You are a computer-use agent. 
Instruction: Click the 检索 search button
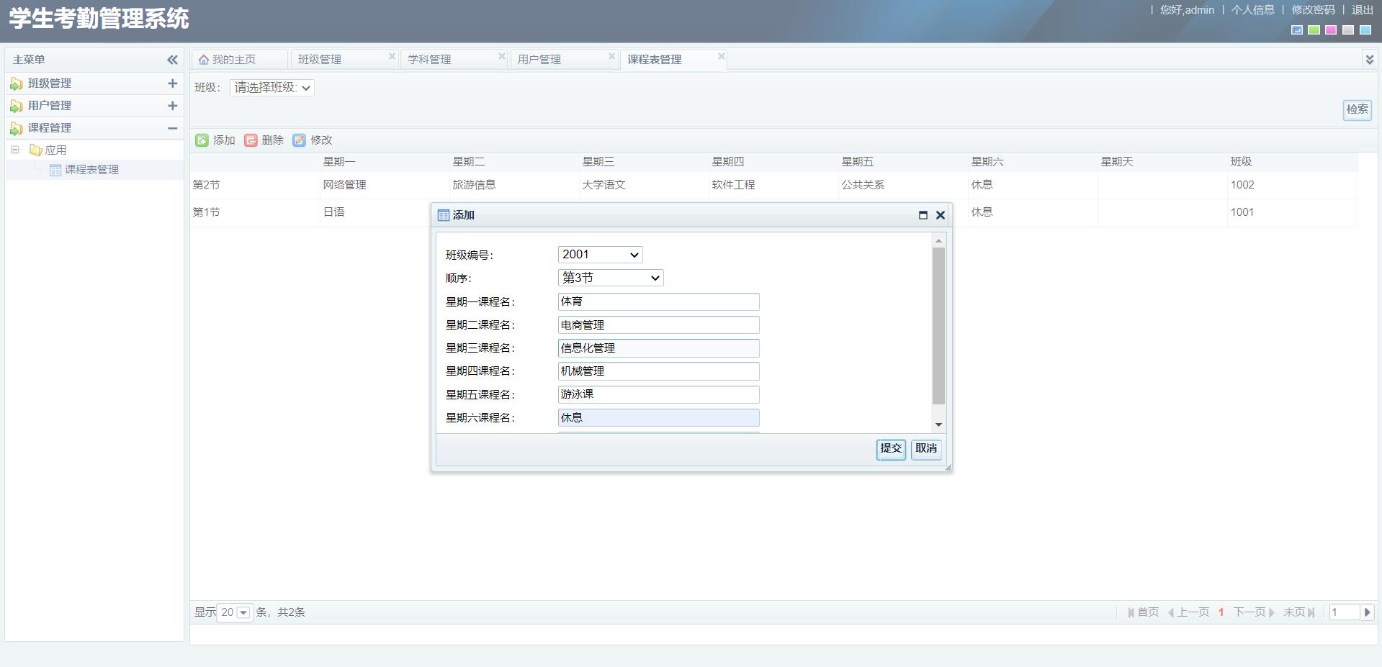pos(1357,109)
